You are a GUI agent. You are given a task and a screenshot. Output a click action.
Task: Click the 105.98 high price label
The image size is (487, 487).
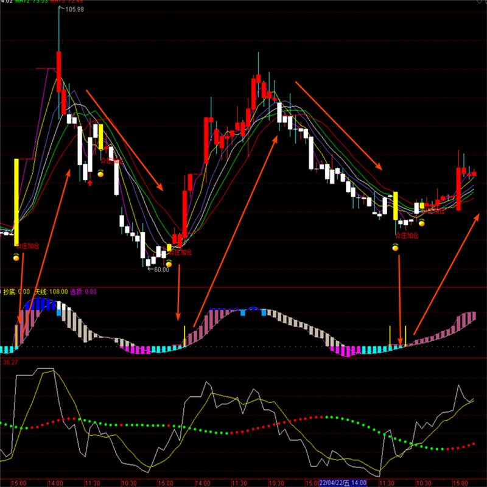(74, 9)
